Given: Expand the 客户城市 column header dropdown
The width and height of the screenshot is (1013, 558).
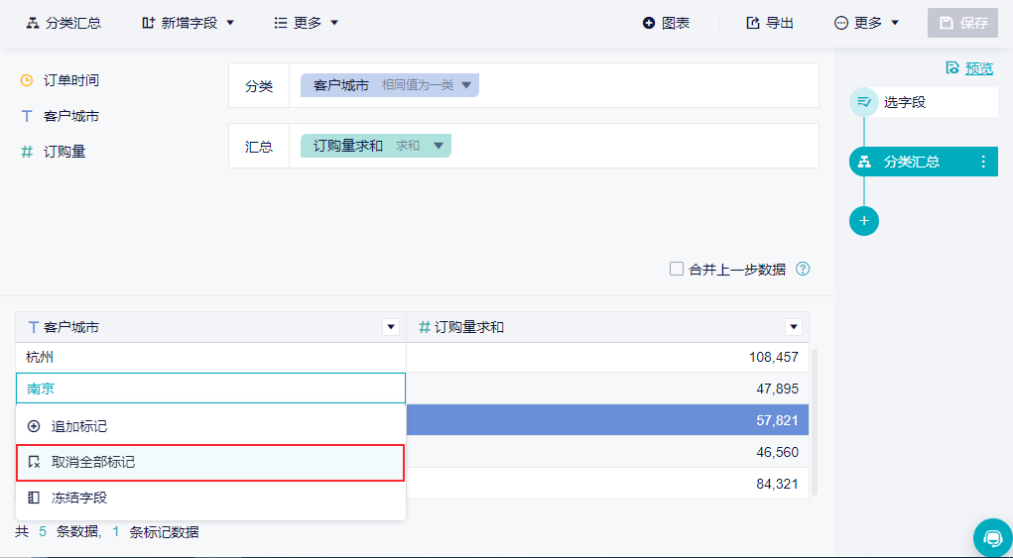Looking at the screenshot, I should coord(391,327).
